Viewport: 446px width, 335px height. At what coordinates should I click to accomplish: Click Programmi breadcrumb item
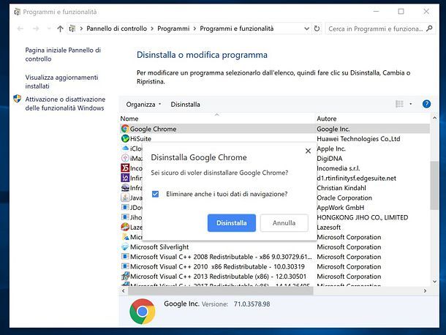pos(173,29)
